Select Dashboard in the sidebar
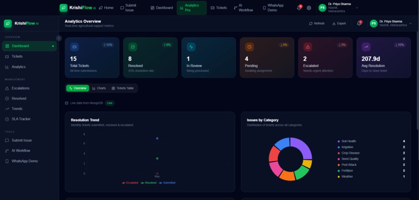Screen dimensions: 419x200 (x=30, y=46)
